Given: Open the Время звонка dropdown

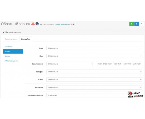Looking at the screenshot, I should (x=69, y=64).
